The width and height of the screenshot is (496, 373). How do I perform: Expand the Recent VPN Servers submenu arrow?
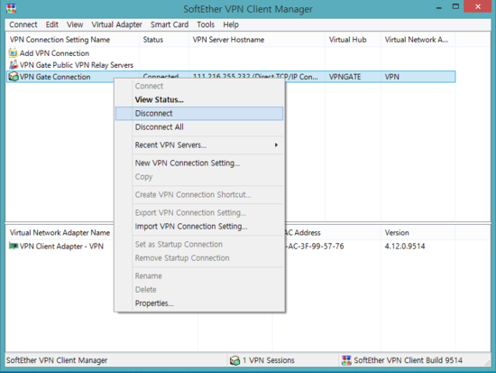276,145
